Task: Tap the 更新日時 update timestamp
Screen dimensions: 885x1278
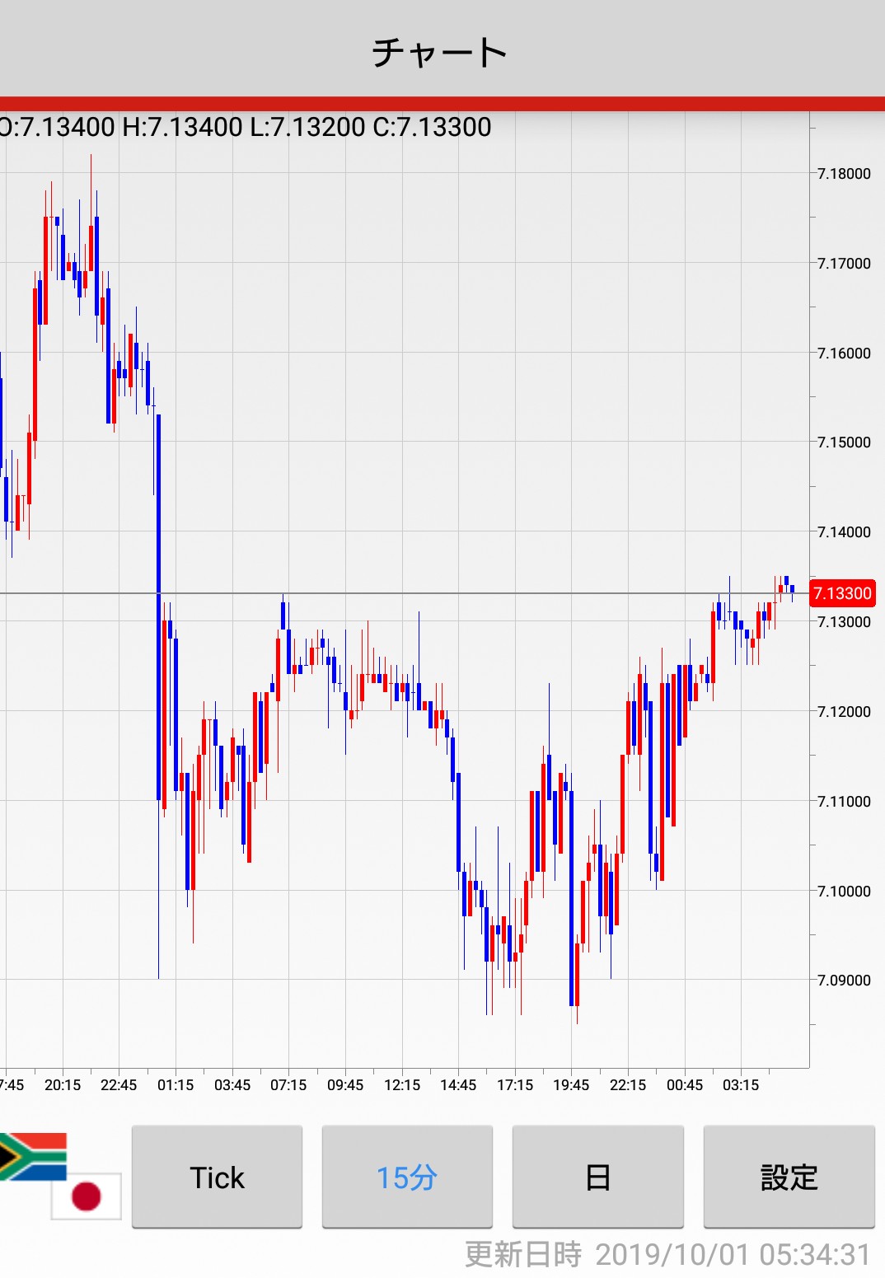Action: tap(667, 1254)
